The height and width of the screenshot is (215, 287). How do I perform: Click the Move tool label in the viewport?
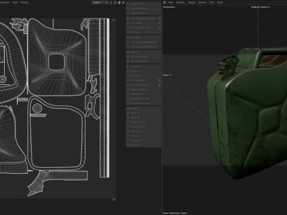tap(167, 75)
